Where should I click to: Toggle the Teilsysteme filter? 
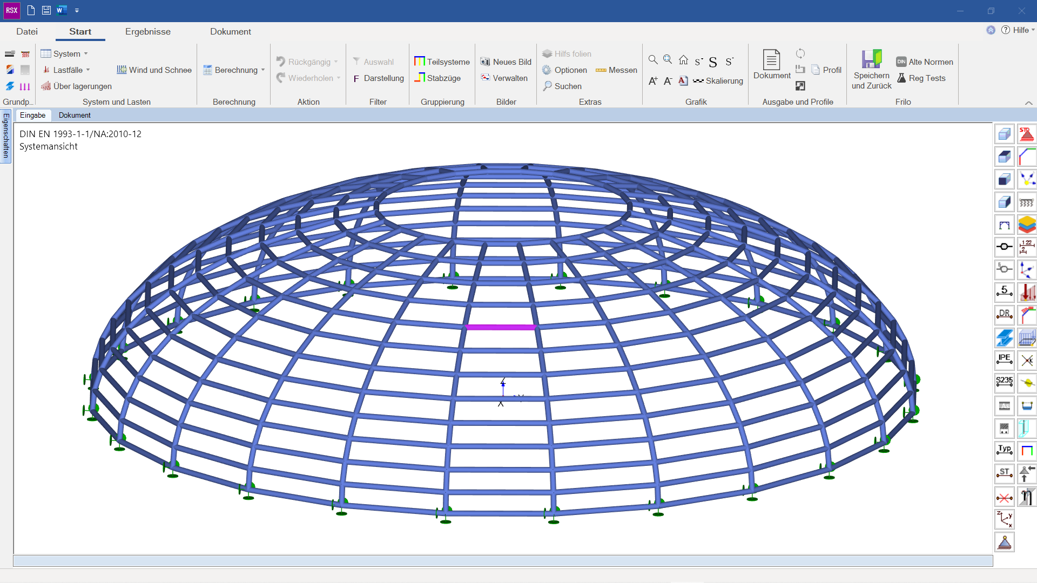tap(441, 62)
